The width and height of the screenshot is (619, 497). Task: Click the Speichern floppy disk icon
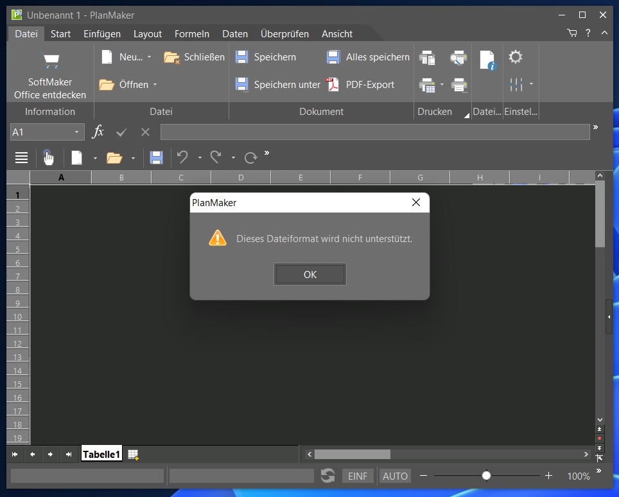(x=241, y=57)
